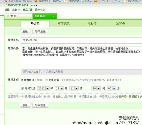
Task: Open the 精品订阅 link
Action: (28, 10)
